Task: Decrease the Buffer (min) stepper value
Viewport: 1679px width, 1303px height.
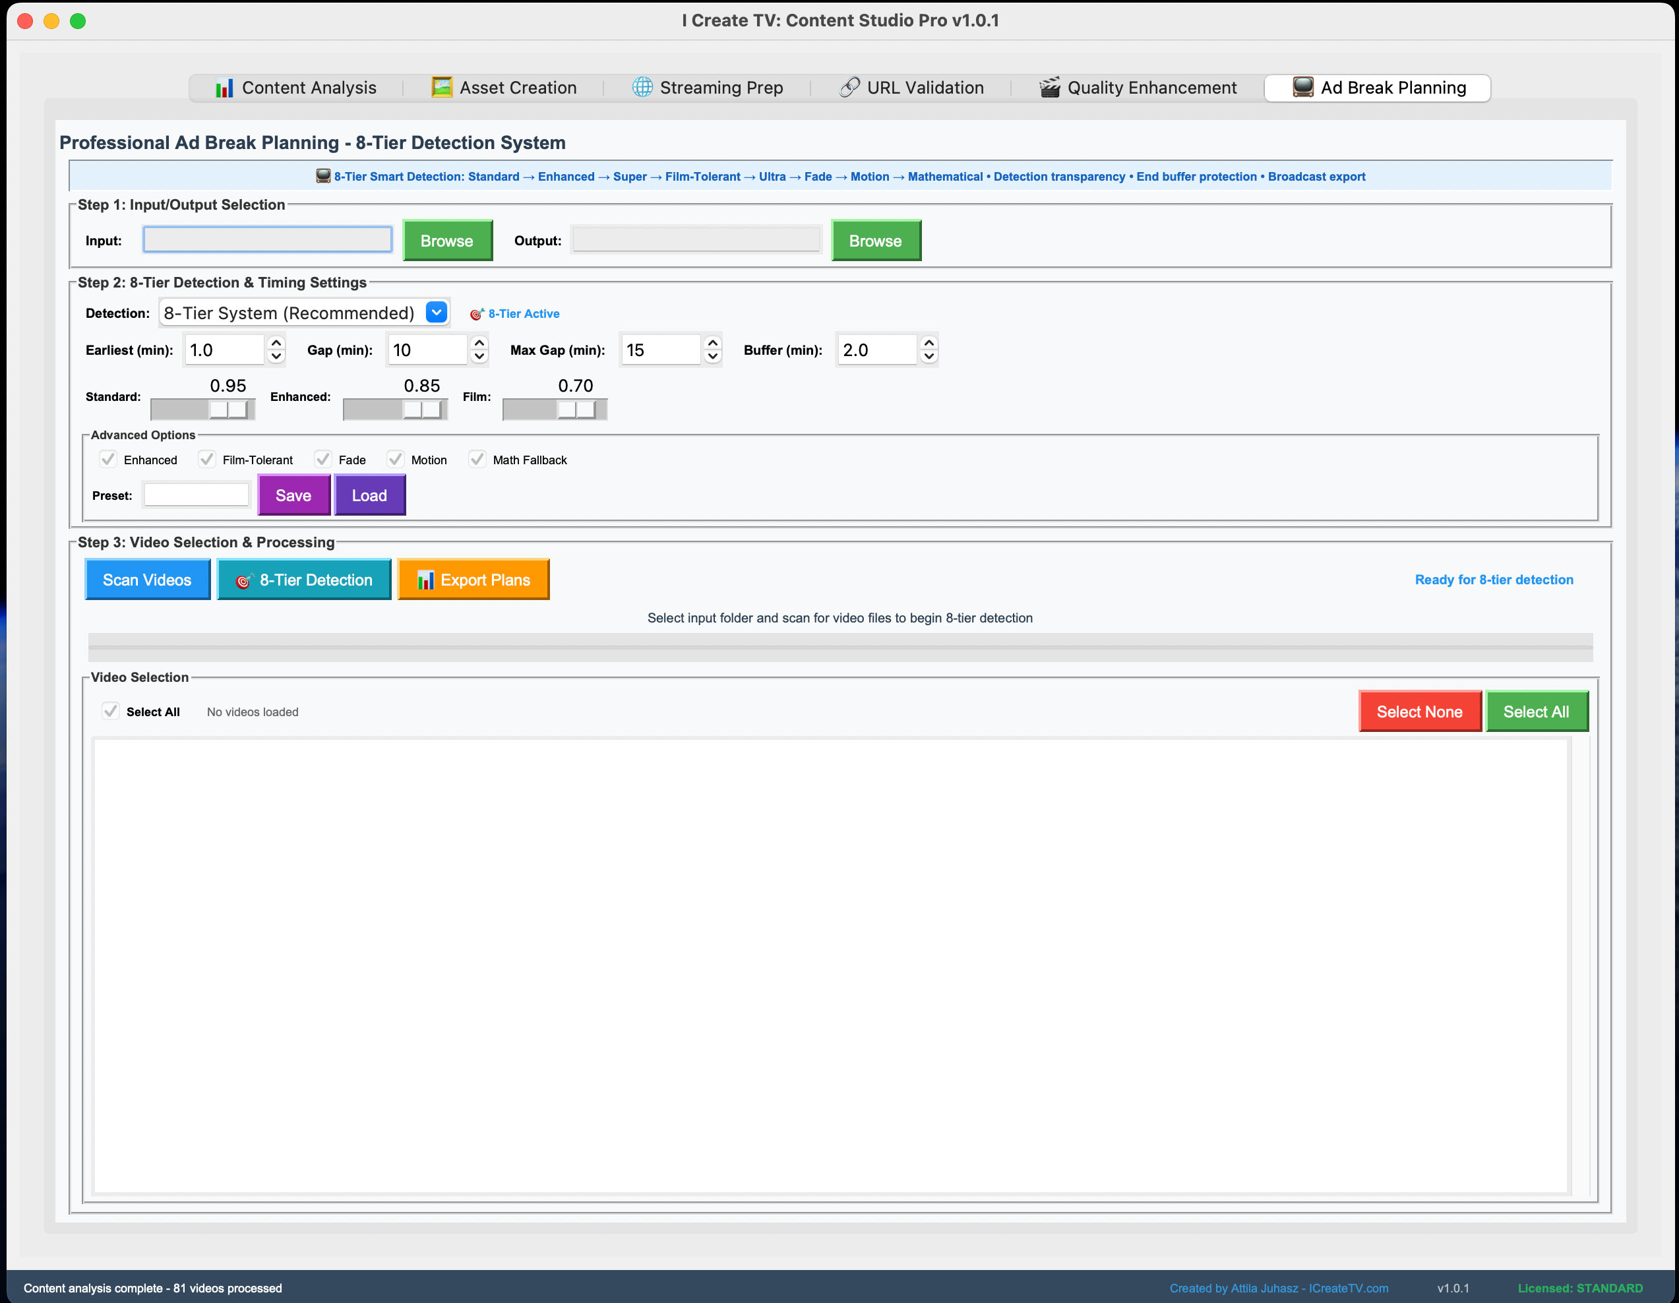Action: 929,357
